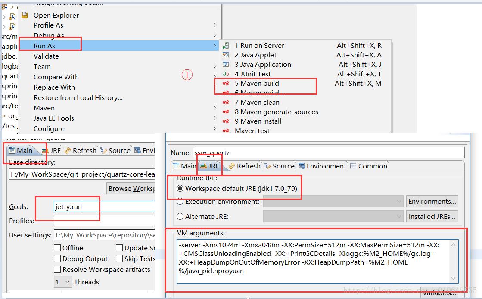
Task: Expand the org tree node
Action: [4, 116]
